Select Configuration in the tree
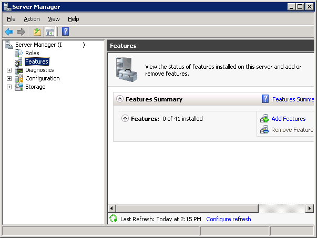Image resolution: width=317 pixels, height=238 pixels. tap(43, 78)
